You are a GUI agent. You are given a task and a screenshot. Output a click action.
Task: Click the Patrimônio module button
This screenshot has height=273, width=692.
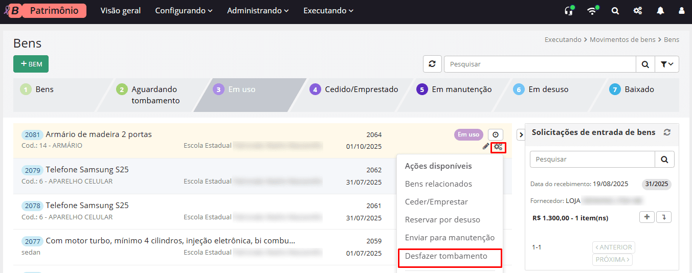[x=54, y=11]
